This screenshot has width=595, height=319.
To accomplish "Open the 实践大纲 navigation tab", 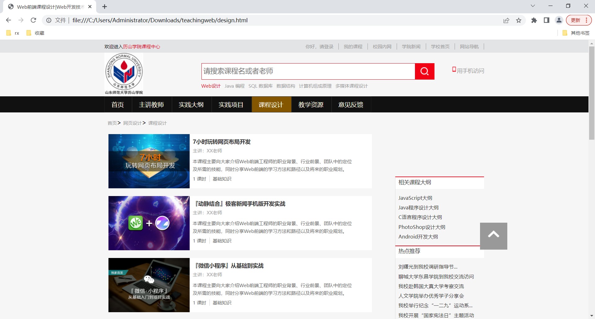I will [x=191, y=105].
